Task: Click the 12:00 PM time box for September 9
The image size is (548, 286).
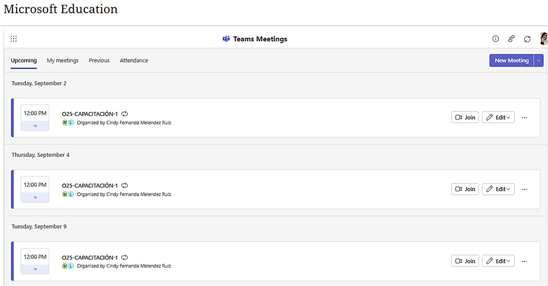Action: coord(35,261)
